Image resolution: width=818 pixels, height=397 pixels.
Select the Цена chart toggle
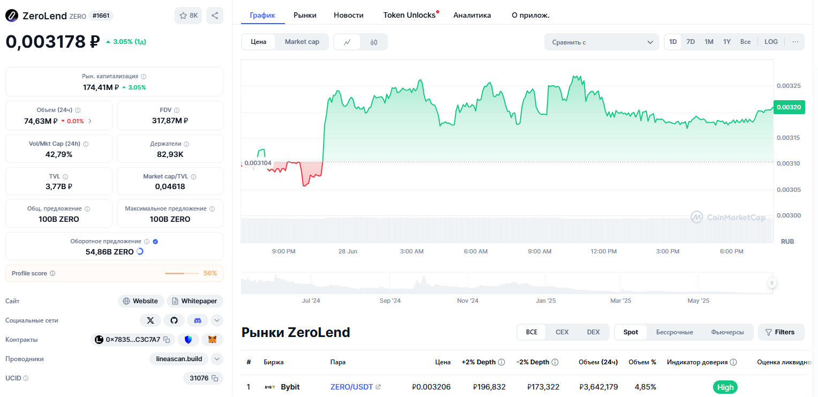tap(259, 42)
